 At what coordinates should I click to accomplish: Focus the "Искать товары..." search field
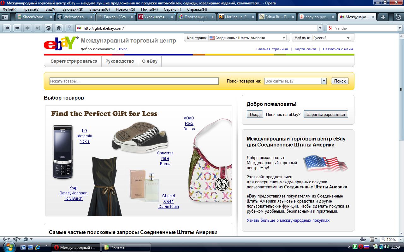tap(134, 81)
